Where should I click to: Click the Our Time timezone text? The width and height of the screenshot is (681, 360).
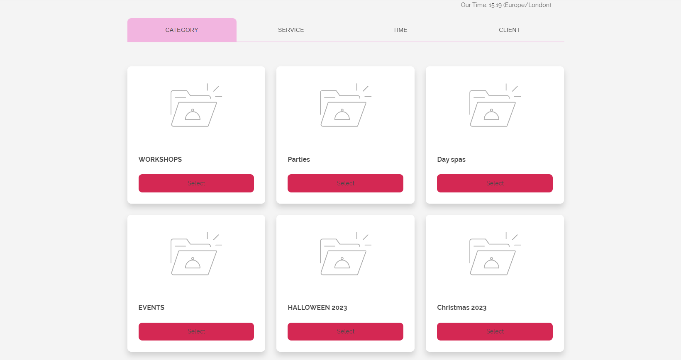[x=505, y=5]
